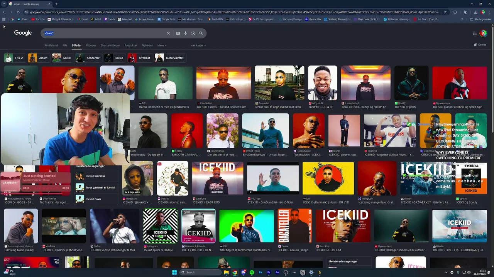Screen dimensions: 494x277
Task: Open the Gmail bookmark
Action: 83,19
